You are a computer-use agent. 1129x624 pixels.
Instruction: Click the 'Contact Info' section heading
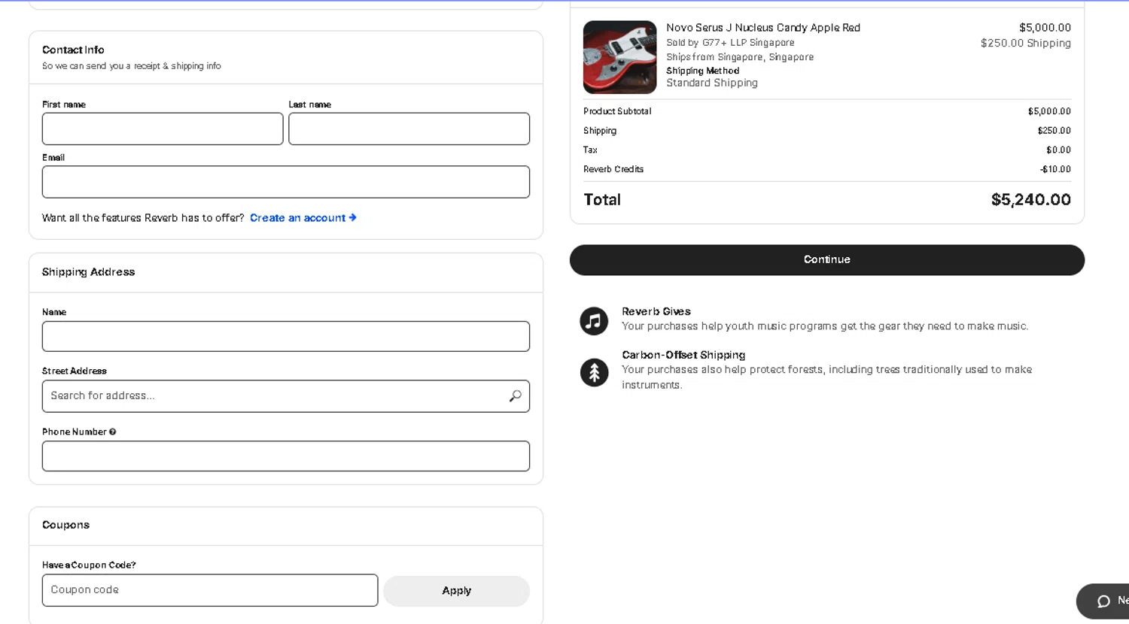[x=73, y=50]
